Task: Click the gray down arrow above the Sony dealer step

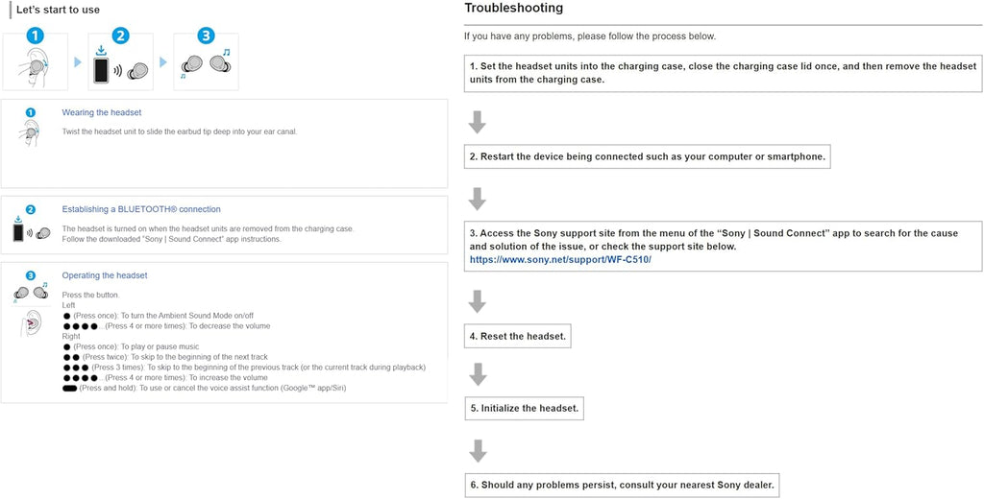Action: click(x=477, y=451)
